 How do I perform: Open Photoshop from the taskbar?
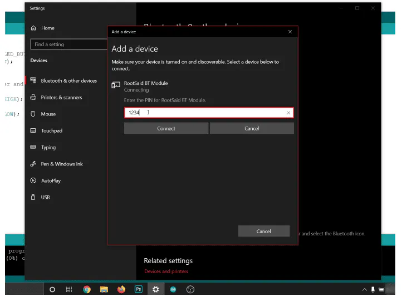[138, 289]
